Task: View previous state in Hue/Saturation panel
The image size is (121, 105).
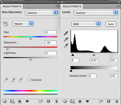Action: [41, 101]
